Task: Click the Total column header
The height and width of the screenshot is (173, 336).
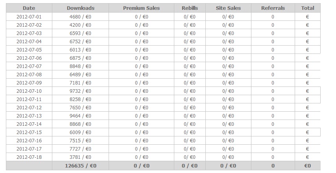Action: coord(308,8)
